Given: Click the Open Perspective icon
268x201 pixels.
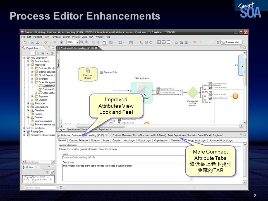Looking at the screenshot, I should 218,42.
